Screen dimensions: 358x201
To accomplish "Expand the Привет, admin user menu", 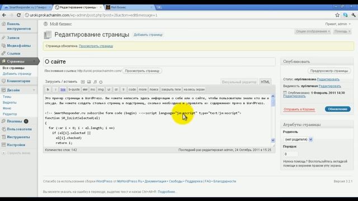I will click(338, 24).
